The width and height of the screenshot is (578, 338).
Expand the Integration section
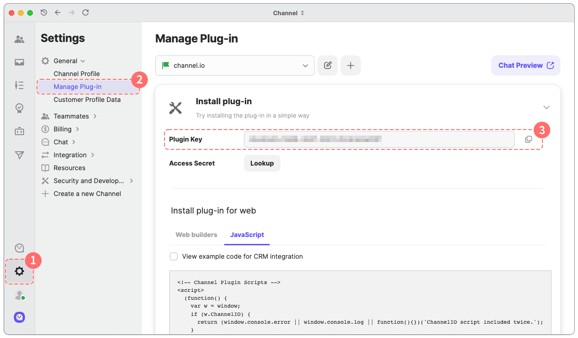pos(93,155)
